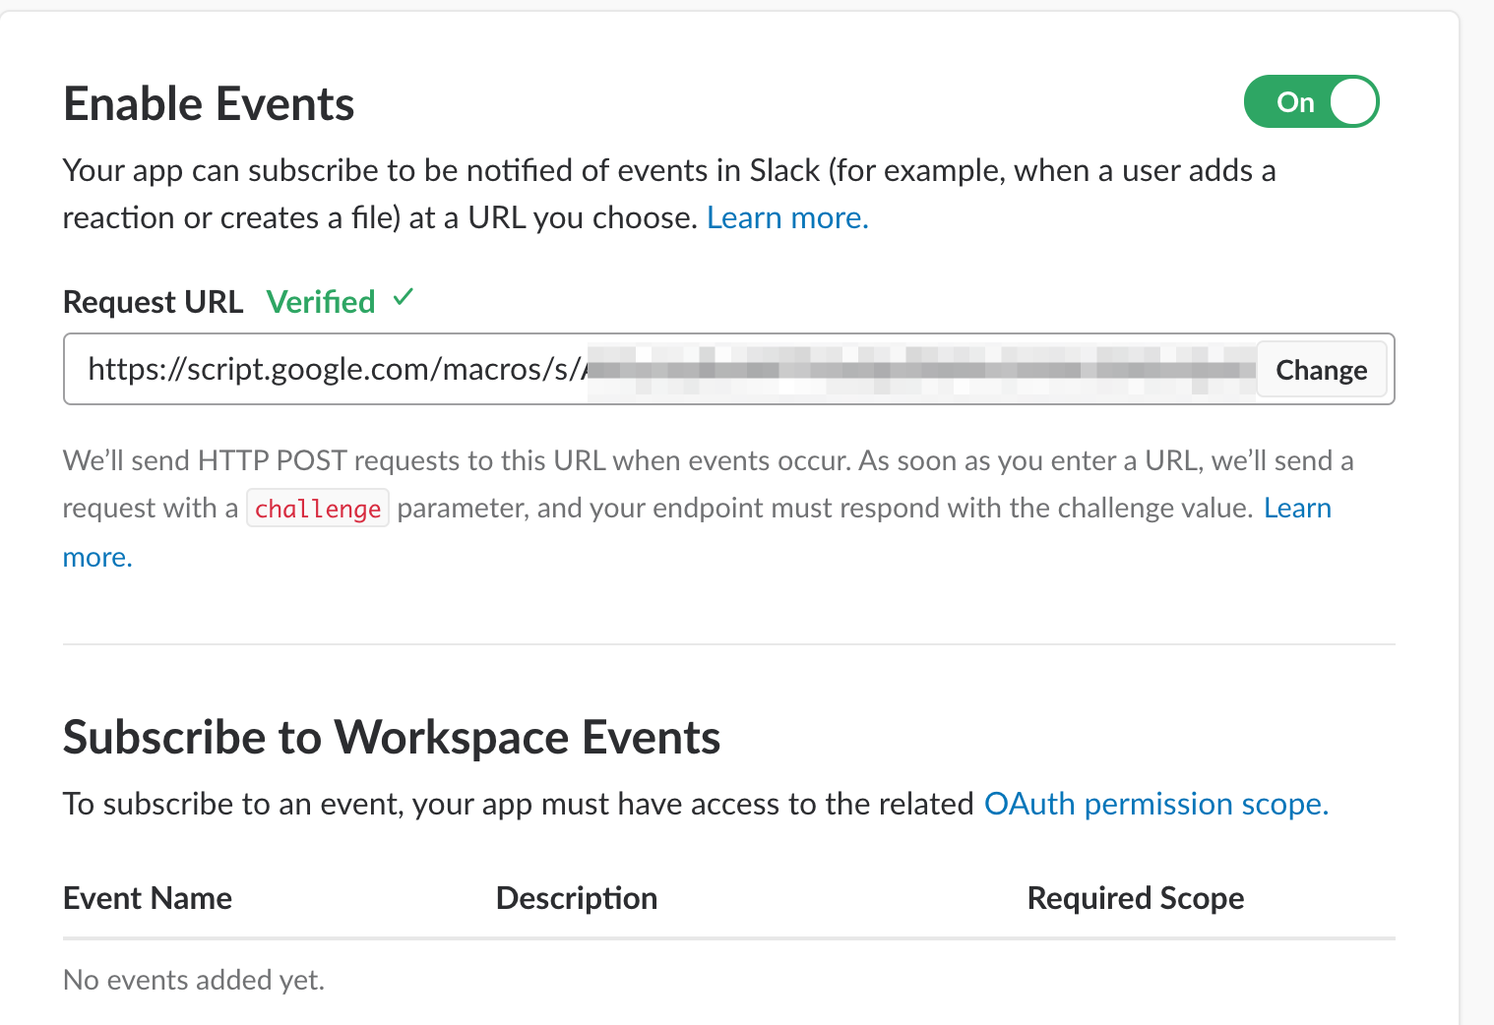Click the Verified status text
This screenshot has width=1494, height=1025.
click(x=321, y=302)
